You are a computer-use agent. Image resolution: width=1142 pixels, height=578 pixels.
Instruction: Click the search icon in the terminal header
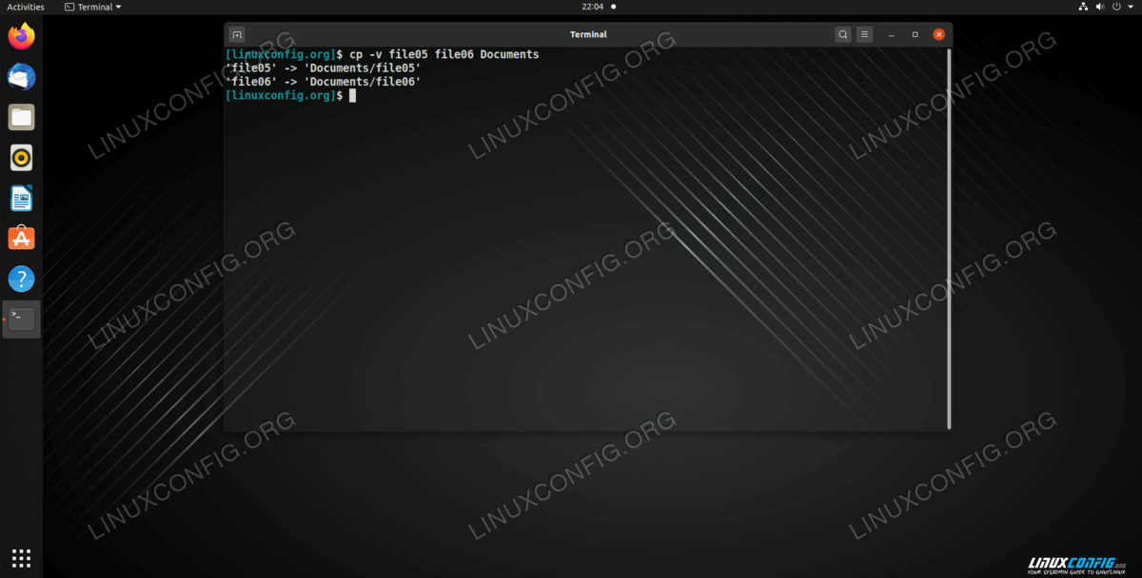(x=843, y=34)
